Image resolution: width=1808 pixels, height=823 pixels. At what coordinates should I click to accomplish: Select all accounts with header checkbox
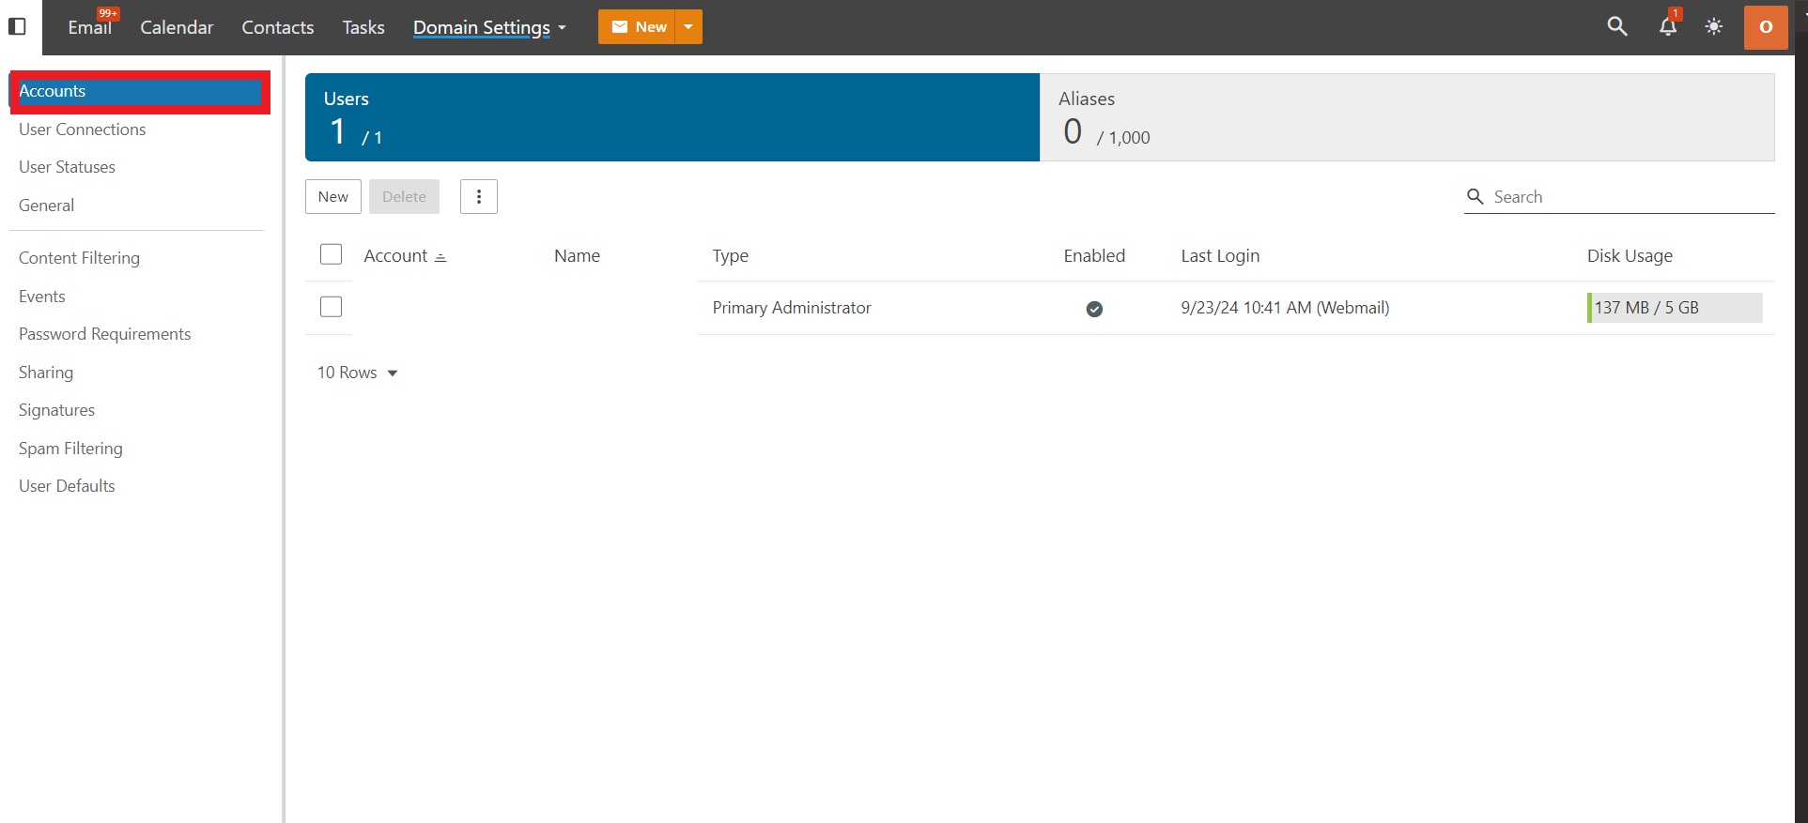331,254
